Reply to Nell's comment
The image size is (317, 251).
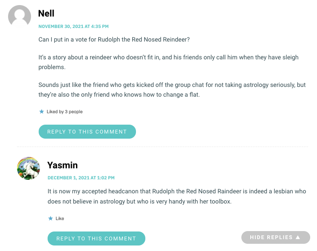(87, 131)
